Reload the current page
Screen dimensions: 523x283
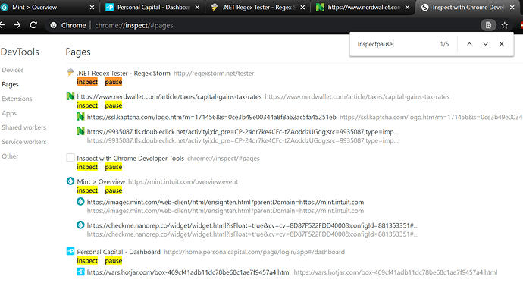click(33, 25)
